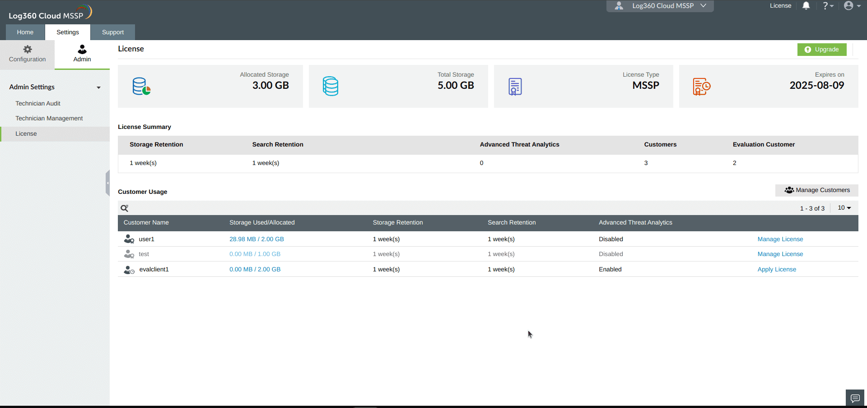This screenshot has height=408, width=867.
Task: Select License in the sidebar
Action: coord(55,134)
